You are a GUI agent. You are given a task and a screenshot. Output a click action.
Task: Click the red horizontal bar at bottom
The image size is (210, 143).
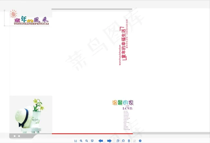pyautogui.click(x=92, y=133)
